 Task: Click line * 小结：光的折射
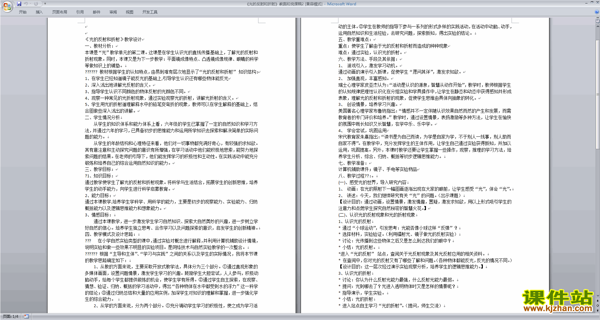pyautogui.click(x=356, y=299)
